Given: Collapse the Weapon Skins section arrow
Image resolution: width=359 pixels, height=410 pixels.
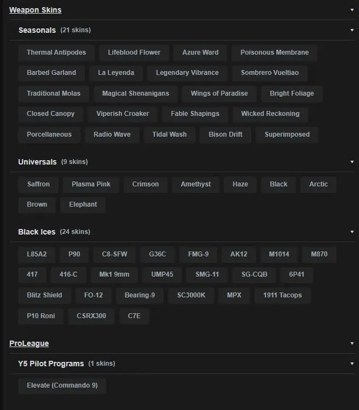Looking at the screenshot, I should [x=352, y=10].
